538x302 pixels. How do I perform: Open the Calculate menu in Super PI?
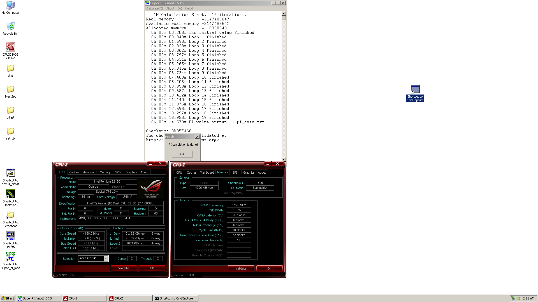[x=154, y=8]
